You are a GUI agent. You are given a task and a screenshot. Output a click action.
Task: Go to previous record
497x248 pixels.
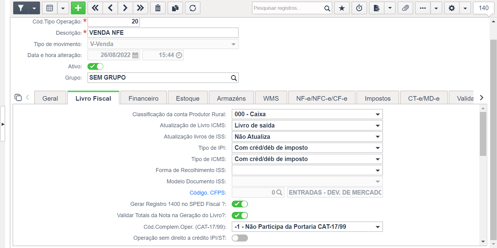(x=110, y=8)
